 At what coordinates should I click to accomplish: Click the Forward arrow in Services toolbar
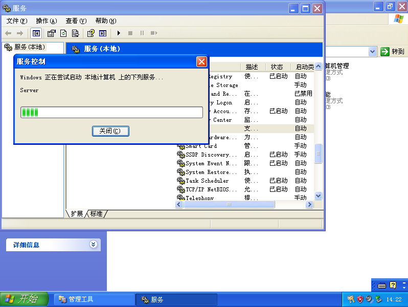pyautogui.click(x=20, y=33)
